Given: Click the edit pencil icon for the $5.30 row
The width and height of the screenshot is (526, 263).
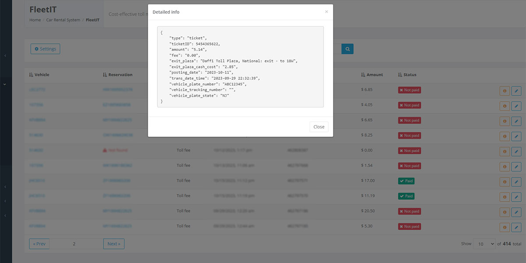Looking at the screenshot, I should pos(516,227).
